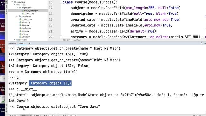Image resolution: width=206 pixels, height=116 pixels.
Task: Expand the templates folder arrow
Action: (x=17, y=16)
